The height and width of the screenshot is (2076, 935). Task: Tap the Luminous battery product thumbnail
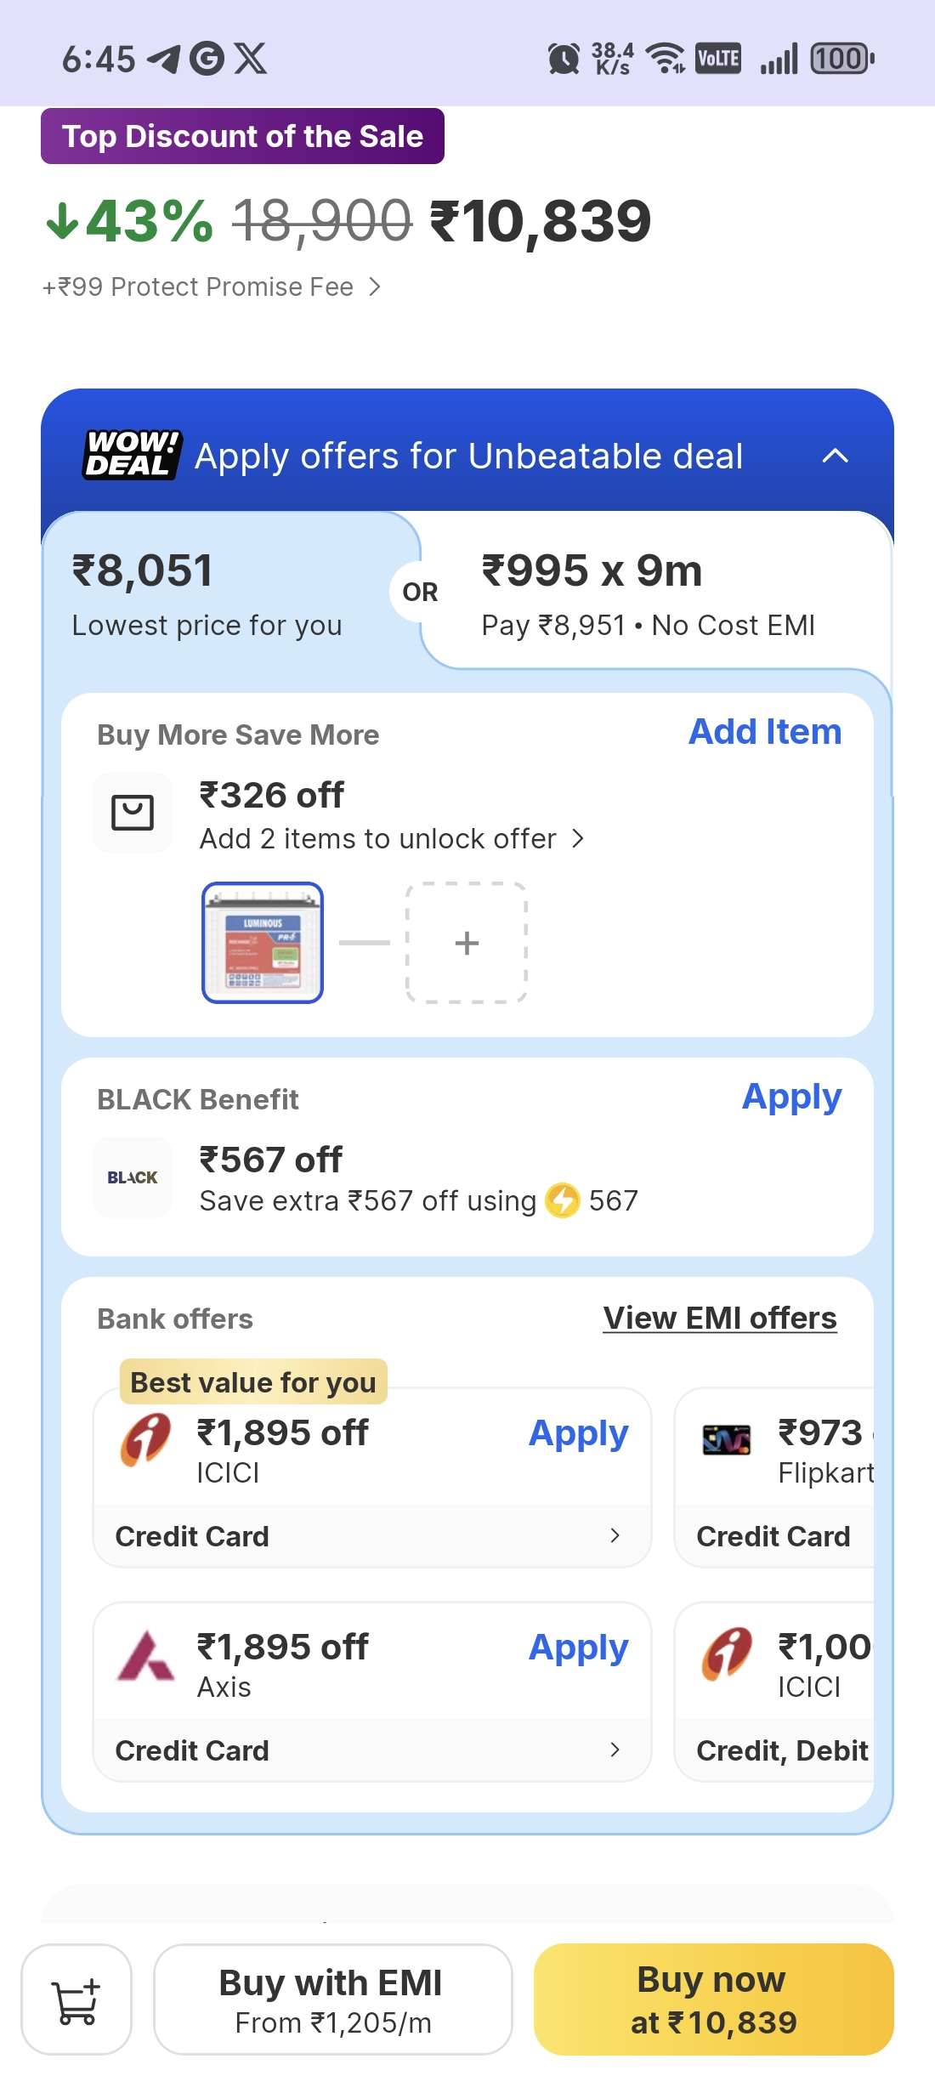[263, 943]
